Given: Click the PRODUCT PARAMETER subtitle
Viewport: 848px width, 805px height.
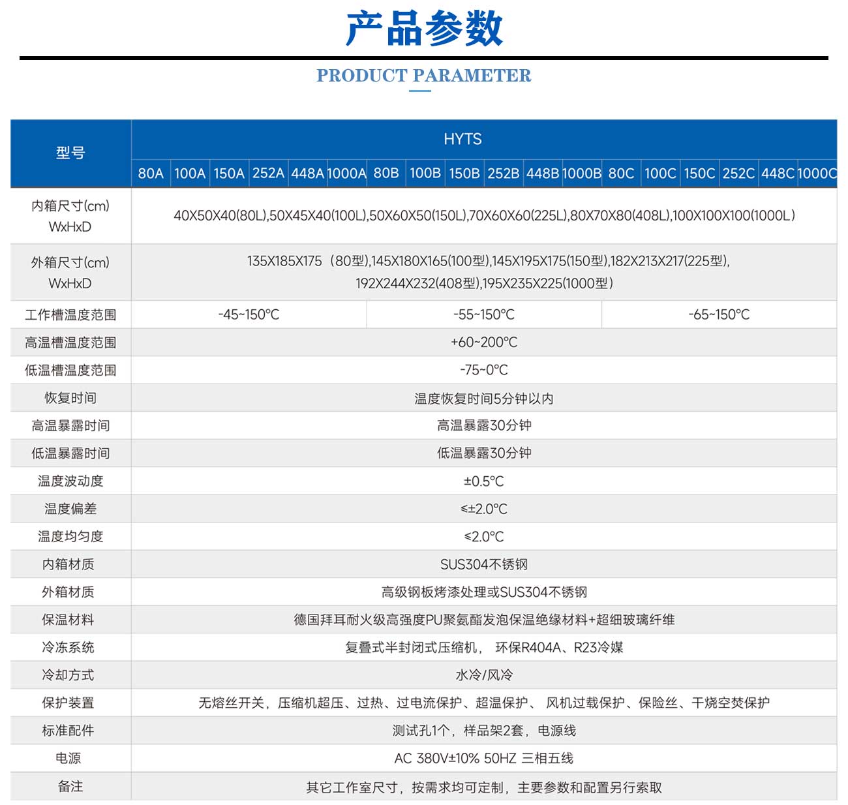Looking at the screenshot, I should pos(424,76).
